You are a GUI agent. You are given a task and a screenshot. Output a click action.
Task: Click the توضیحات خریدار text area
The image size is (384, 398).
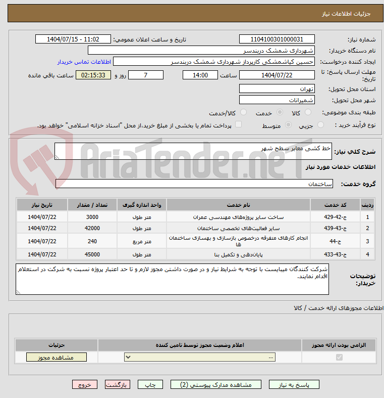[172, 279]
